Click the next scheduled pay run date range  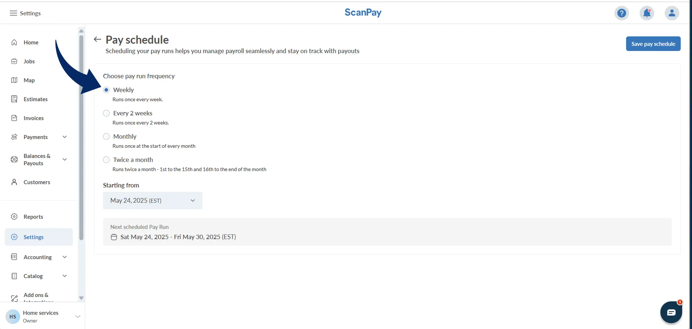pos(178,237)
